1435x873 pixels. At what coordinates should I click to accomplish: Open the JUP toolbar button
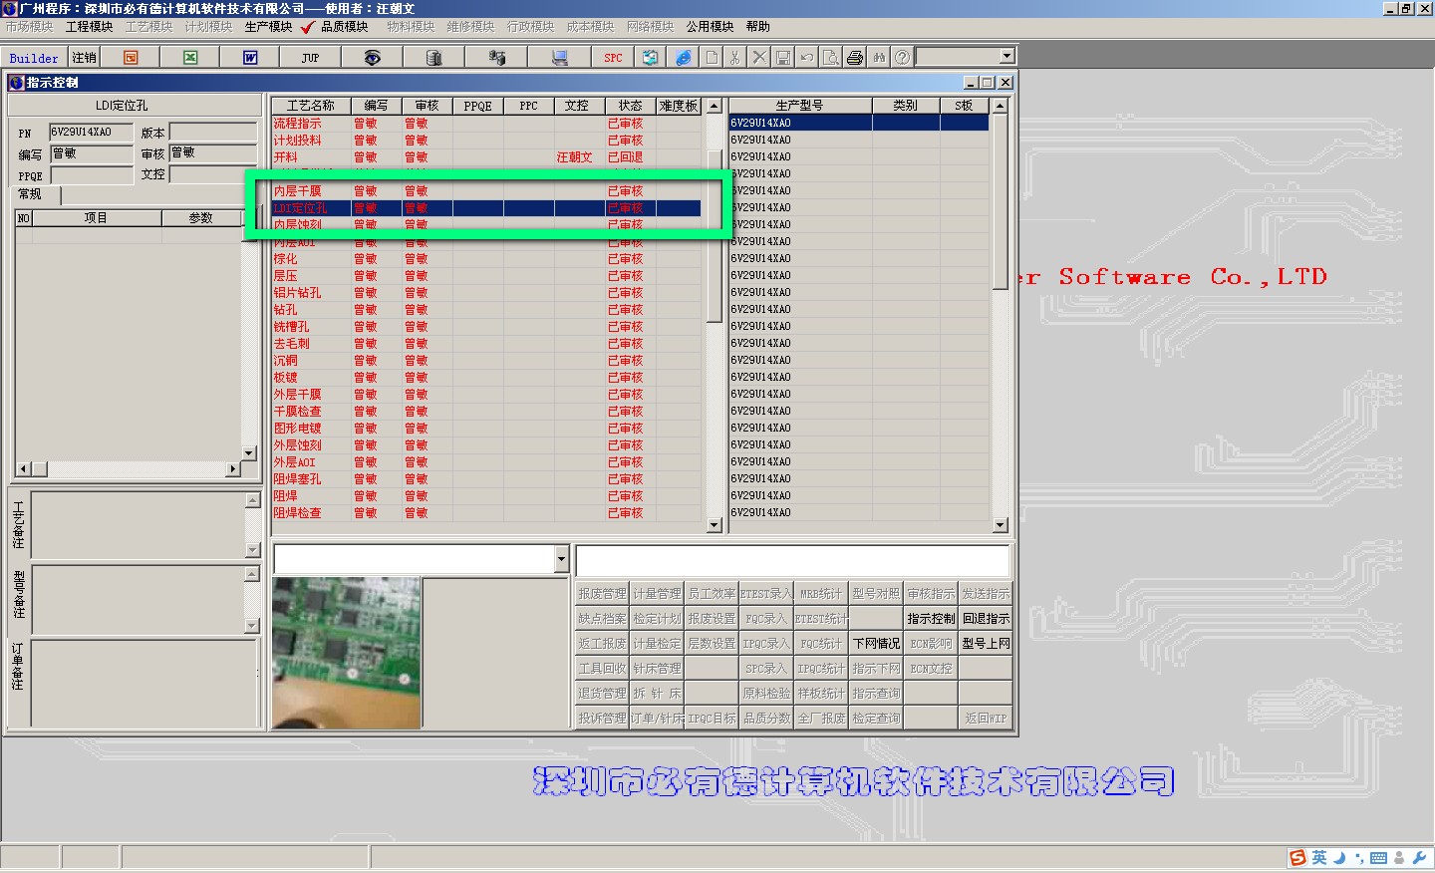click(x=311, y=58)
